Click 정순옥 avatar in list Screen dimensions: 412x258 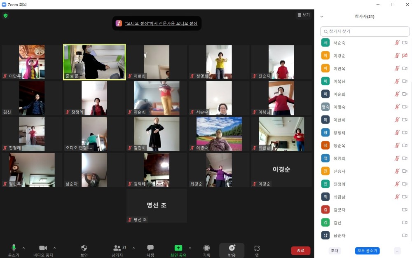tap(325, 145)
